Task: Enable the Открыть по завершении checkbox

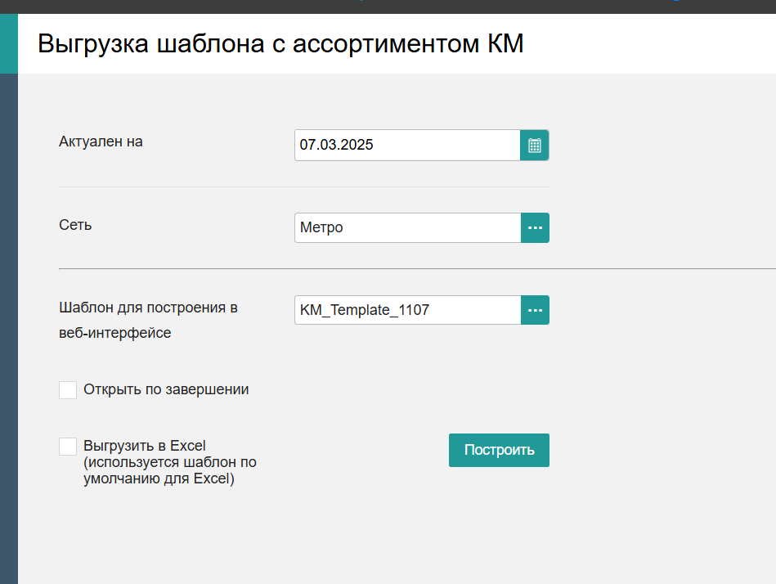Action: point(68,390)
